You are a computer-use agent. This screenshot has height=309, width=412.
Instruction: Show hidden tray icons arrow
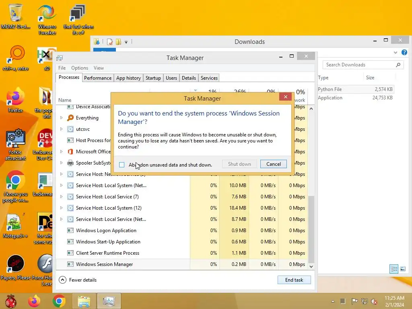click(x=333, y=301)
